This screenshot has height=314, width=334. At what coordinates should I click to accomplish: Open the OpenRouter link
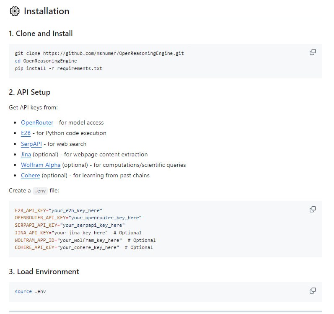(37, 122)
